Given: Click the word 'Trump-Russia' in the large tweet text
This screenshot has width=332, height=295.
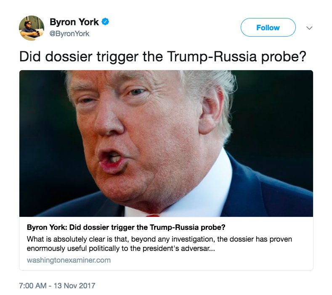Looking at the screenshot, I should tap(212, 57).
